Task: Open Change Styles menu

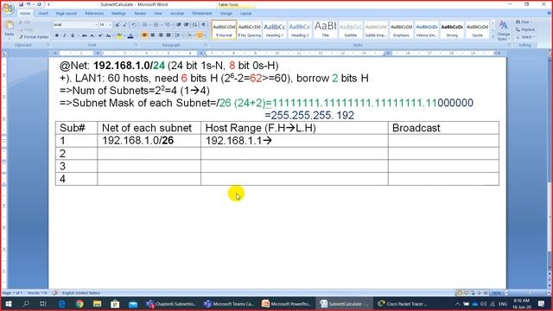Action: (503, 30)
